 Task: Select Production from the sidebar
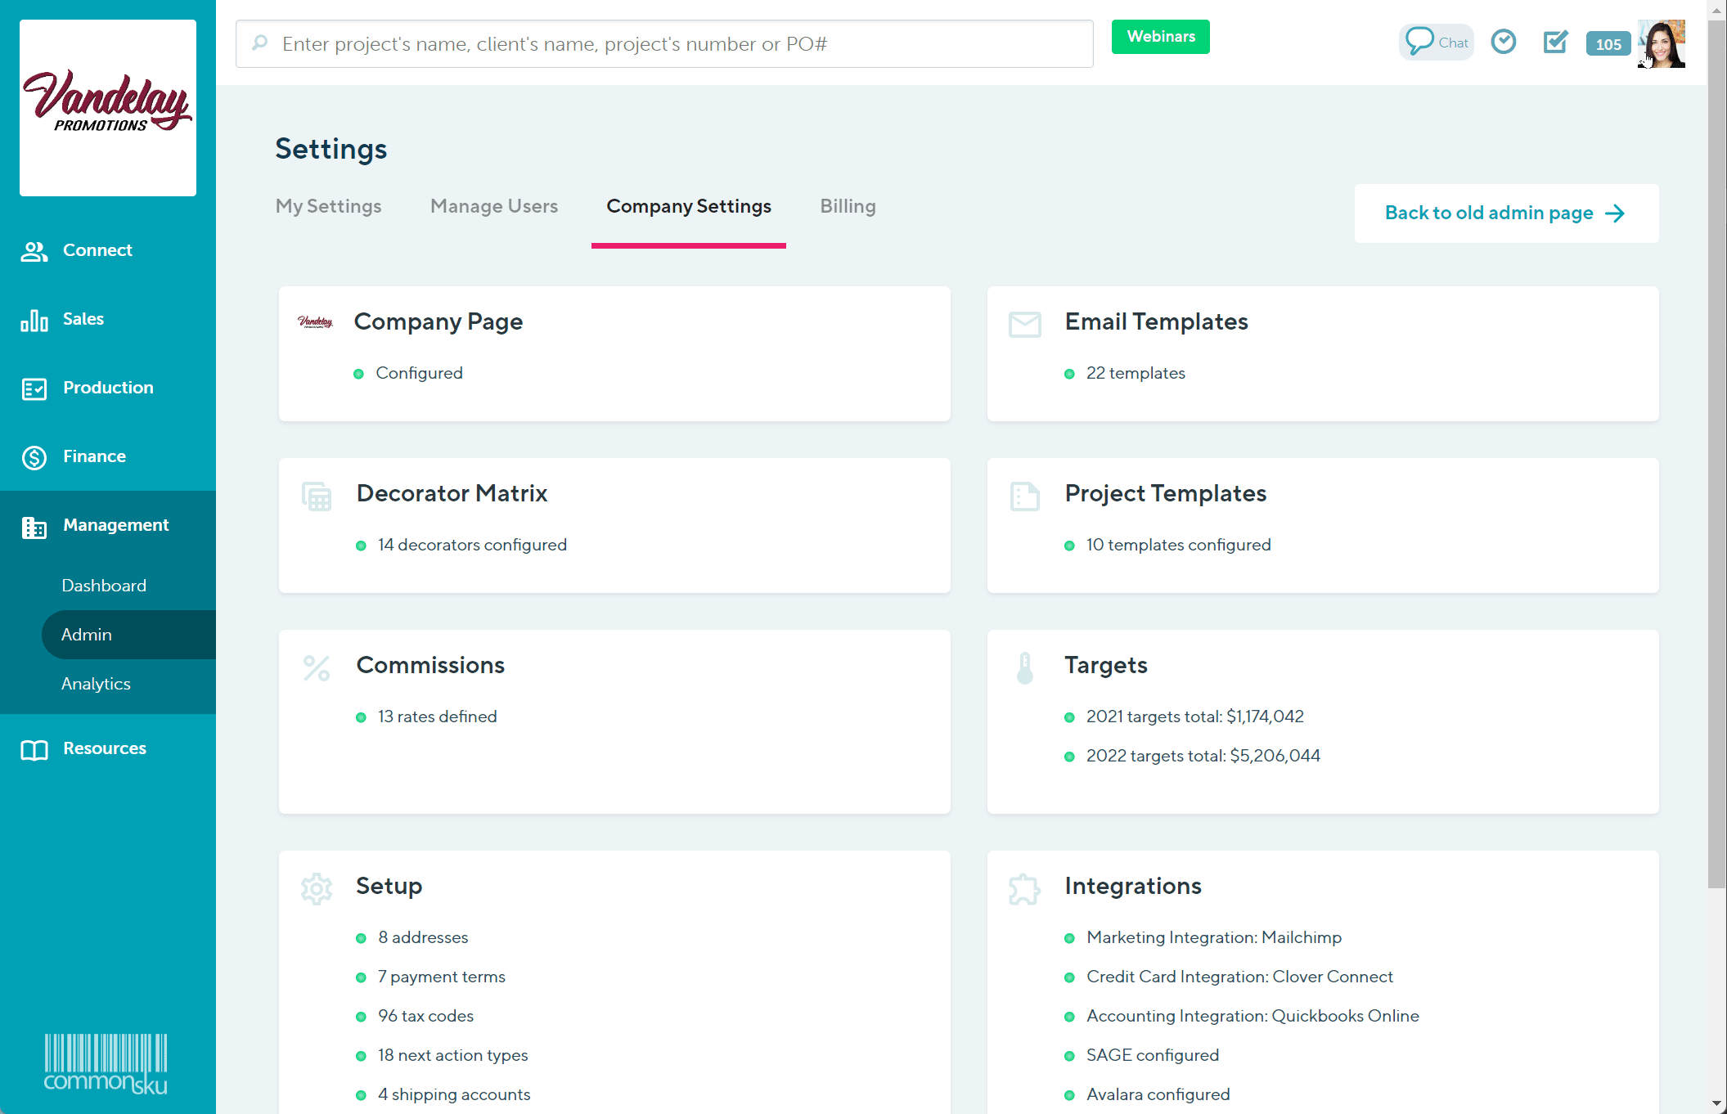point(107,388)
